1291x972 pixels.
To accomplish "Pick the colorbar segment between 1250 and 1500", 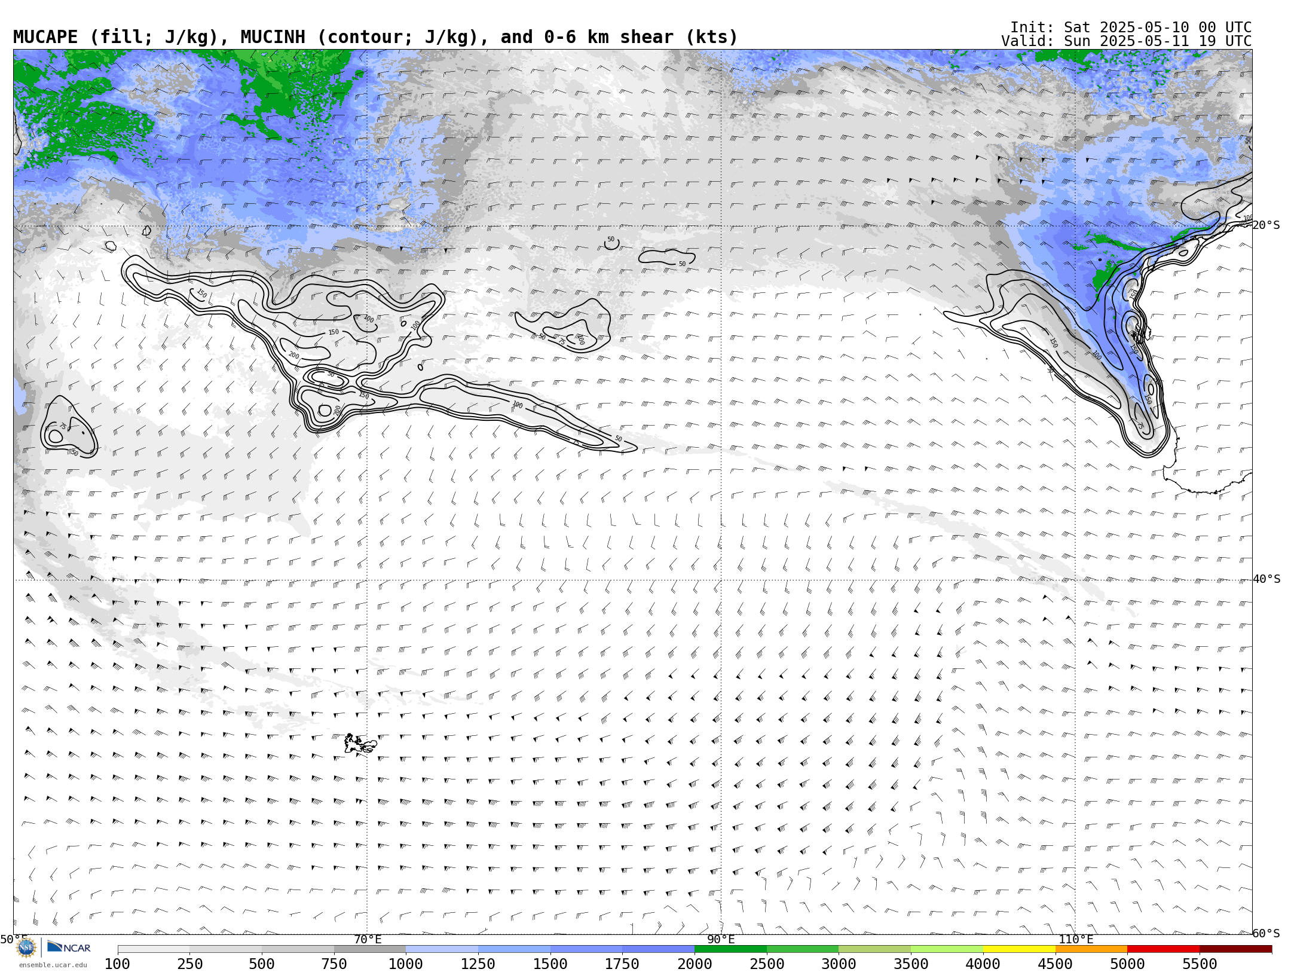I will click(x=514, y=949).
